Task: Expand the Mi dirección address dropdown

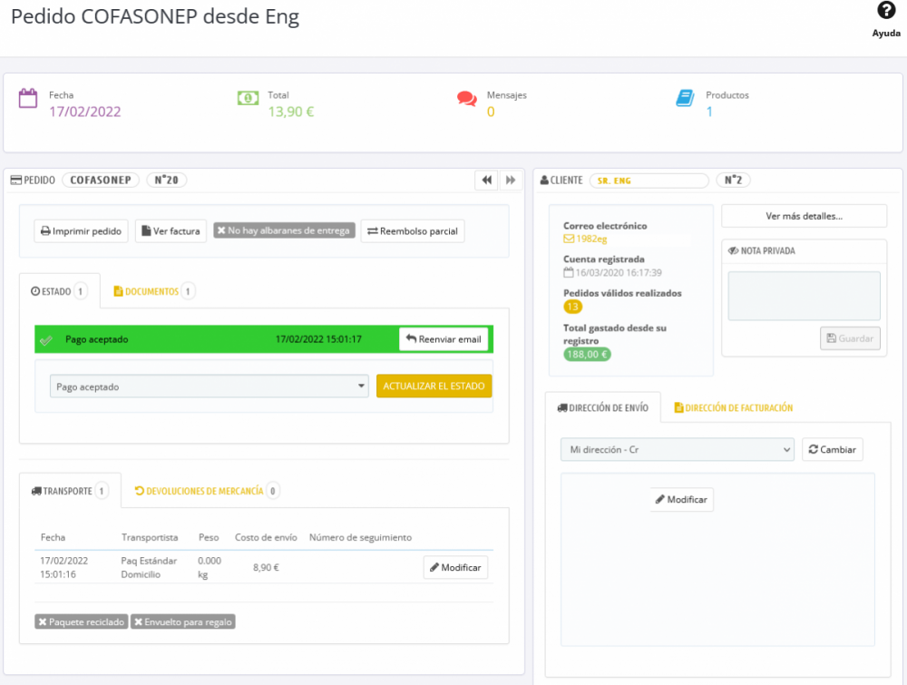Action: 677,449
